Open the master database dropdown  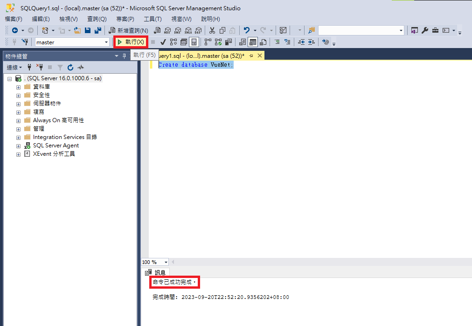point(106,42)
